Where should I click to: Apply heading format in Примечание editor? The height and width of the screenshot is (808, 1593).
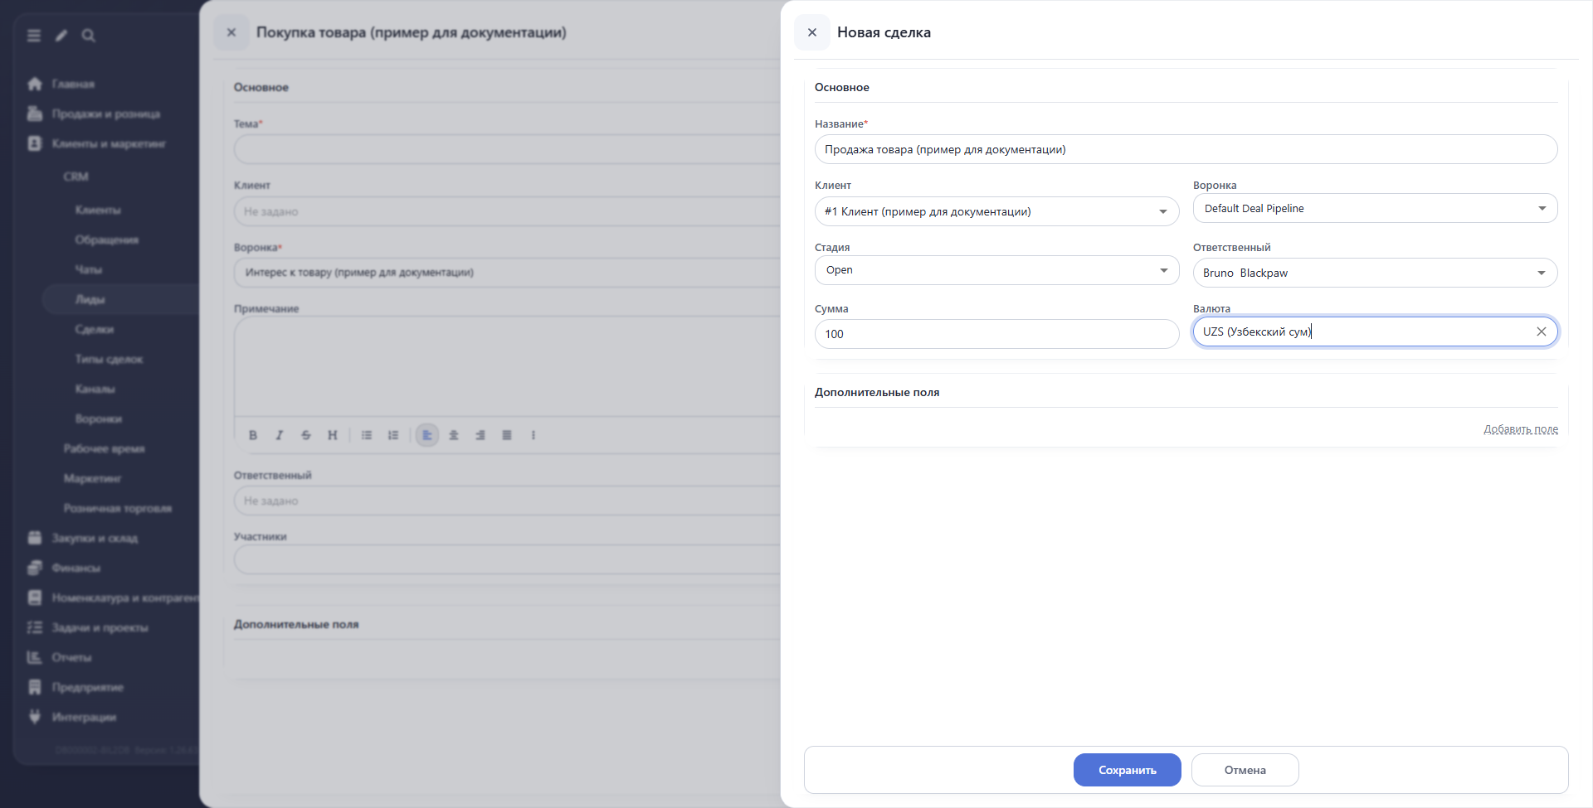333,435
